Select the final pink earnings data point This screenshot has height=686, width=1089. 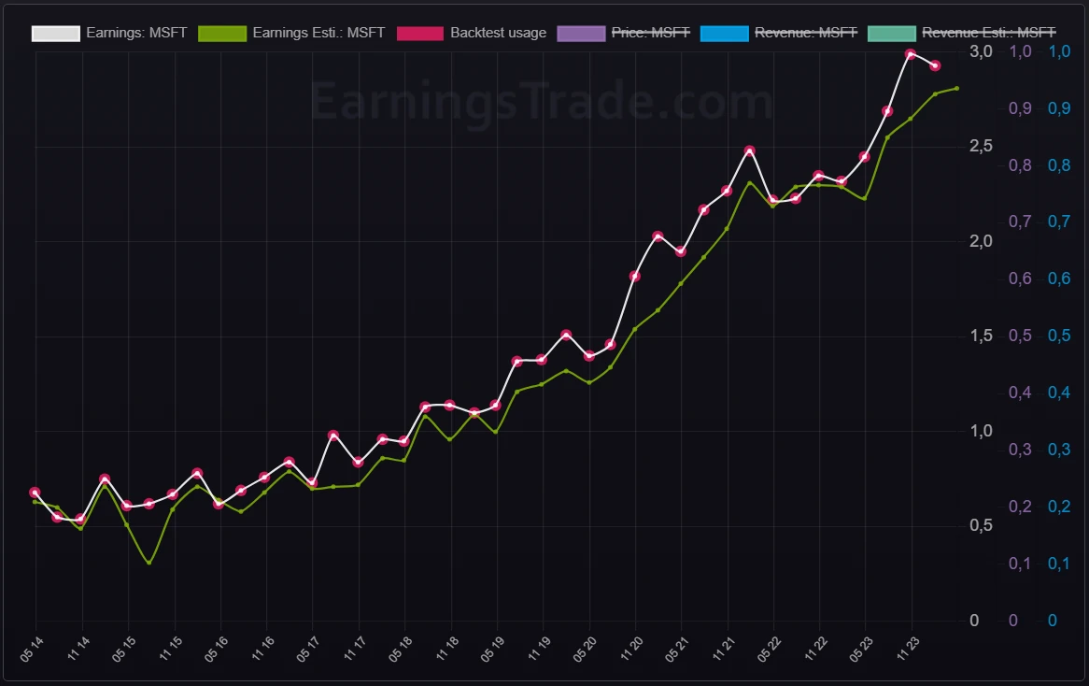point(935,65)
